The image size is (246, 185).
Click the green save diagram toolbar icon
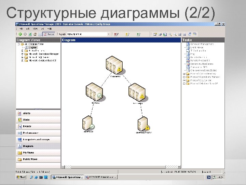165,34
